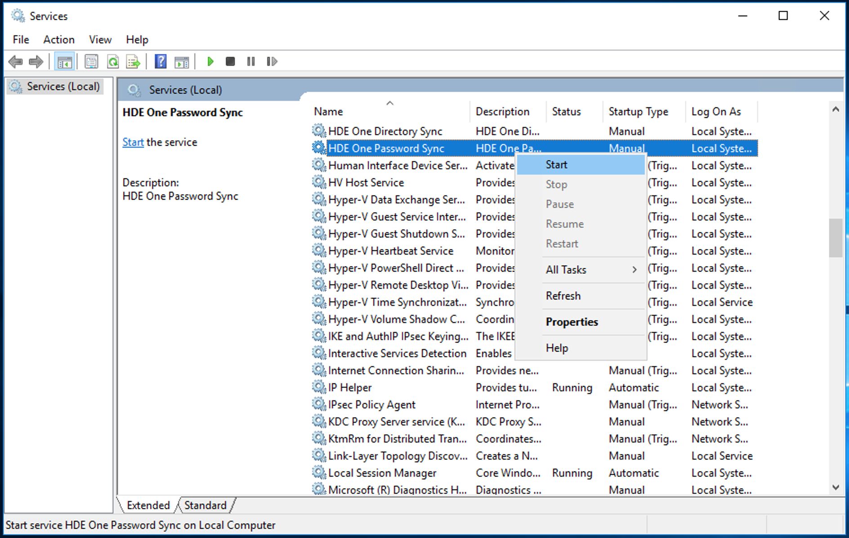Open the File menu
The image size is (849, 538).
coord(21,40)
